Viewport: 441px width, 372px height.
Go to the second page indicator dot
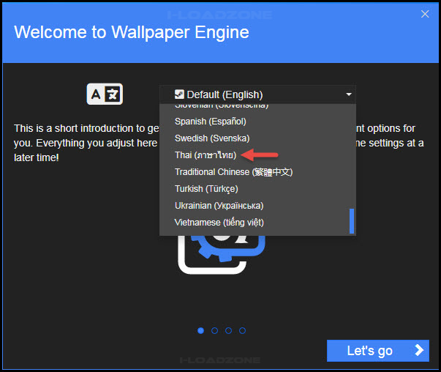click(x=214, y=330)
